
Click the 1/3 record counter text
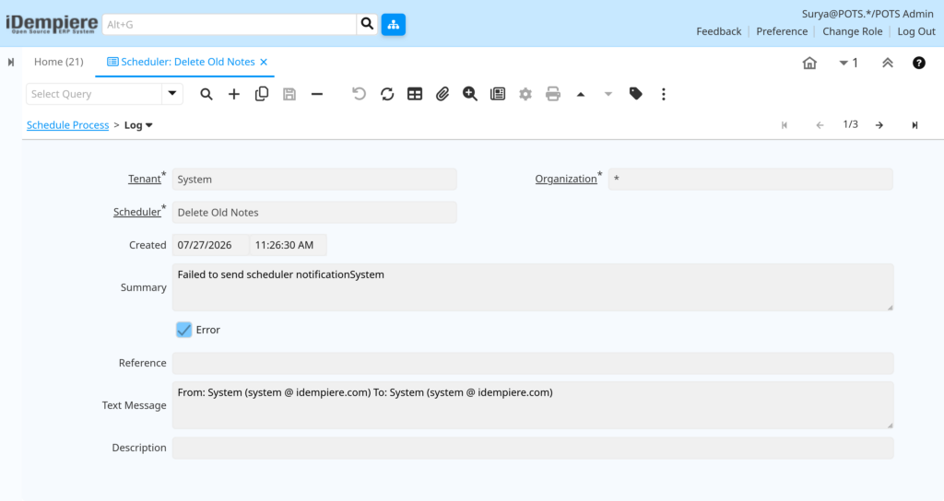850,124
